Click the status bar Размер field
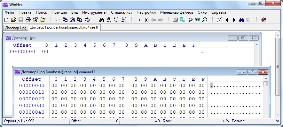 (x=255, y=121)
